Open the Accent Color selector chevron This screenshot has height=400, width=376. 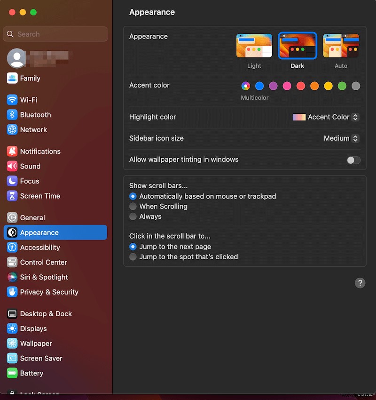(x=354, y=117)
